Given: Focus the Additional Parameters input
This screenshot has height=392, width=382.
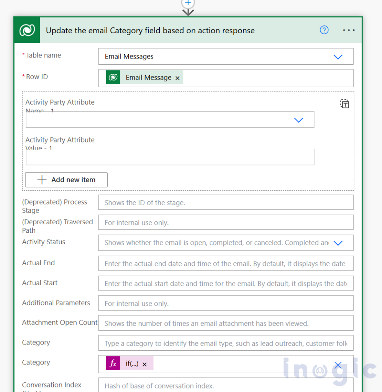Looking at the screenshot, I should [225, 303].
